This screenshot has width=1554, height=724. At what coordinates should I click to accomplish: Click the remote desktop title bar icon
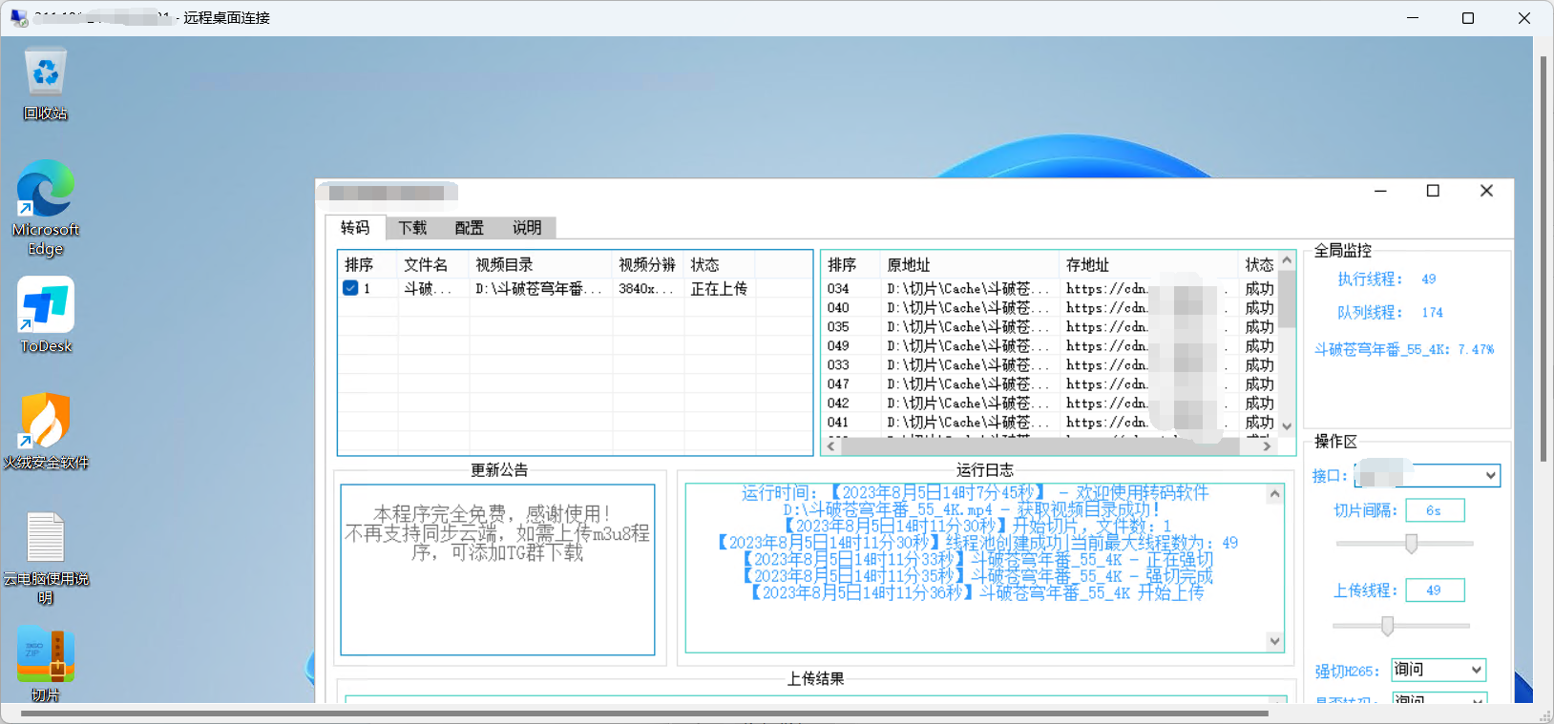[x=18, y=18]
